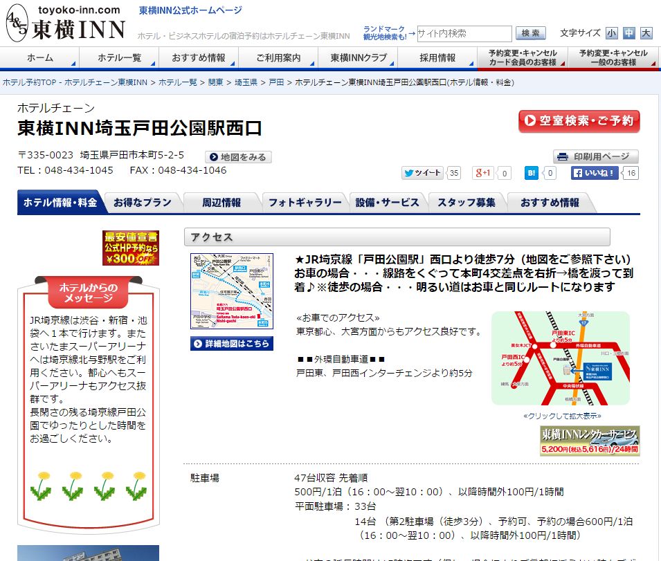Click «クリックして拡大表示» link
Image resolution: width=661 pixels, height=561 pixels.
tap(562, 416)
